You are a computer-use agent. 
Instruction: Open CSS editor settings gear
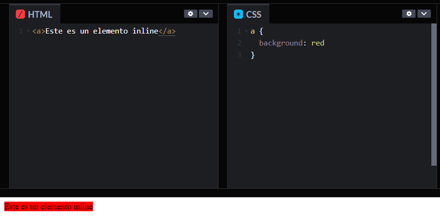pyautogui.click(x=409, y=14)
